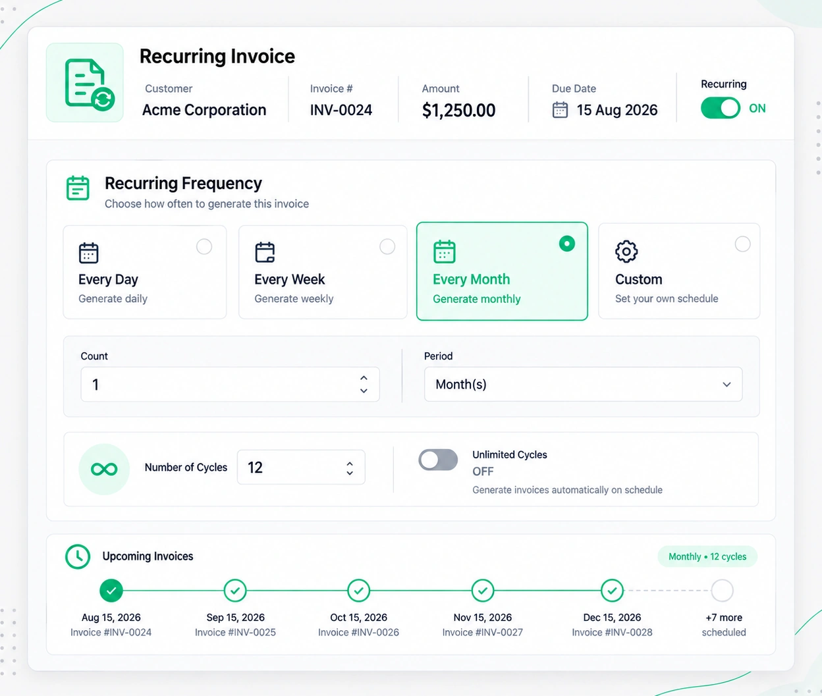Click the Recurring Frequency calendar icon
Viewport: 822px width, 696px height.
78,188
